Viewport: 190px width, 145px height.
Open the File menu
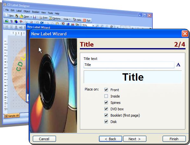(7, 10)
